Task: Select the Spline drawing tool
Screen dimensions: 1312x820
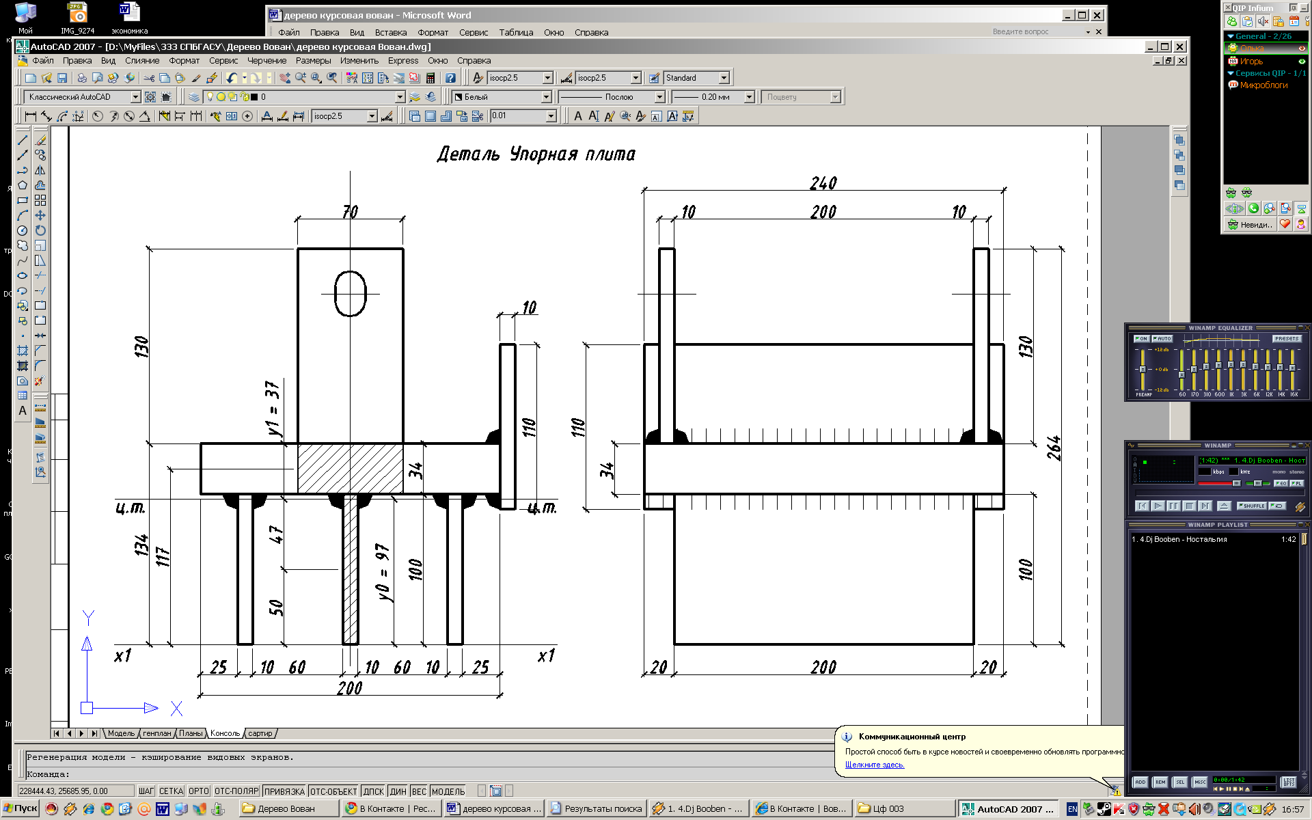Action: (x=23, y=260)
